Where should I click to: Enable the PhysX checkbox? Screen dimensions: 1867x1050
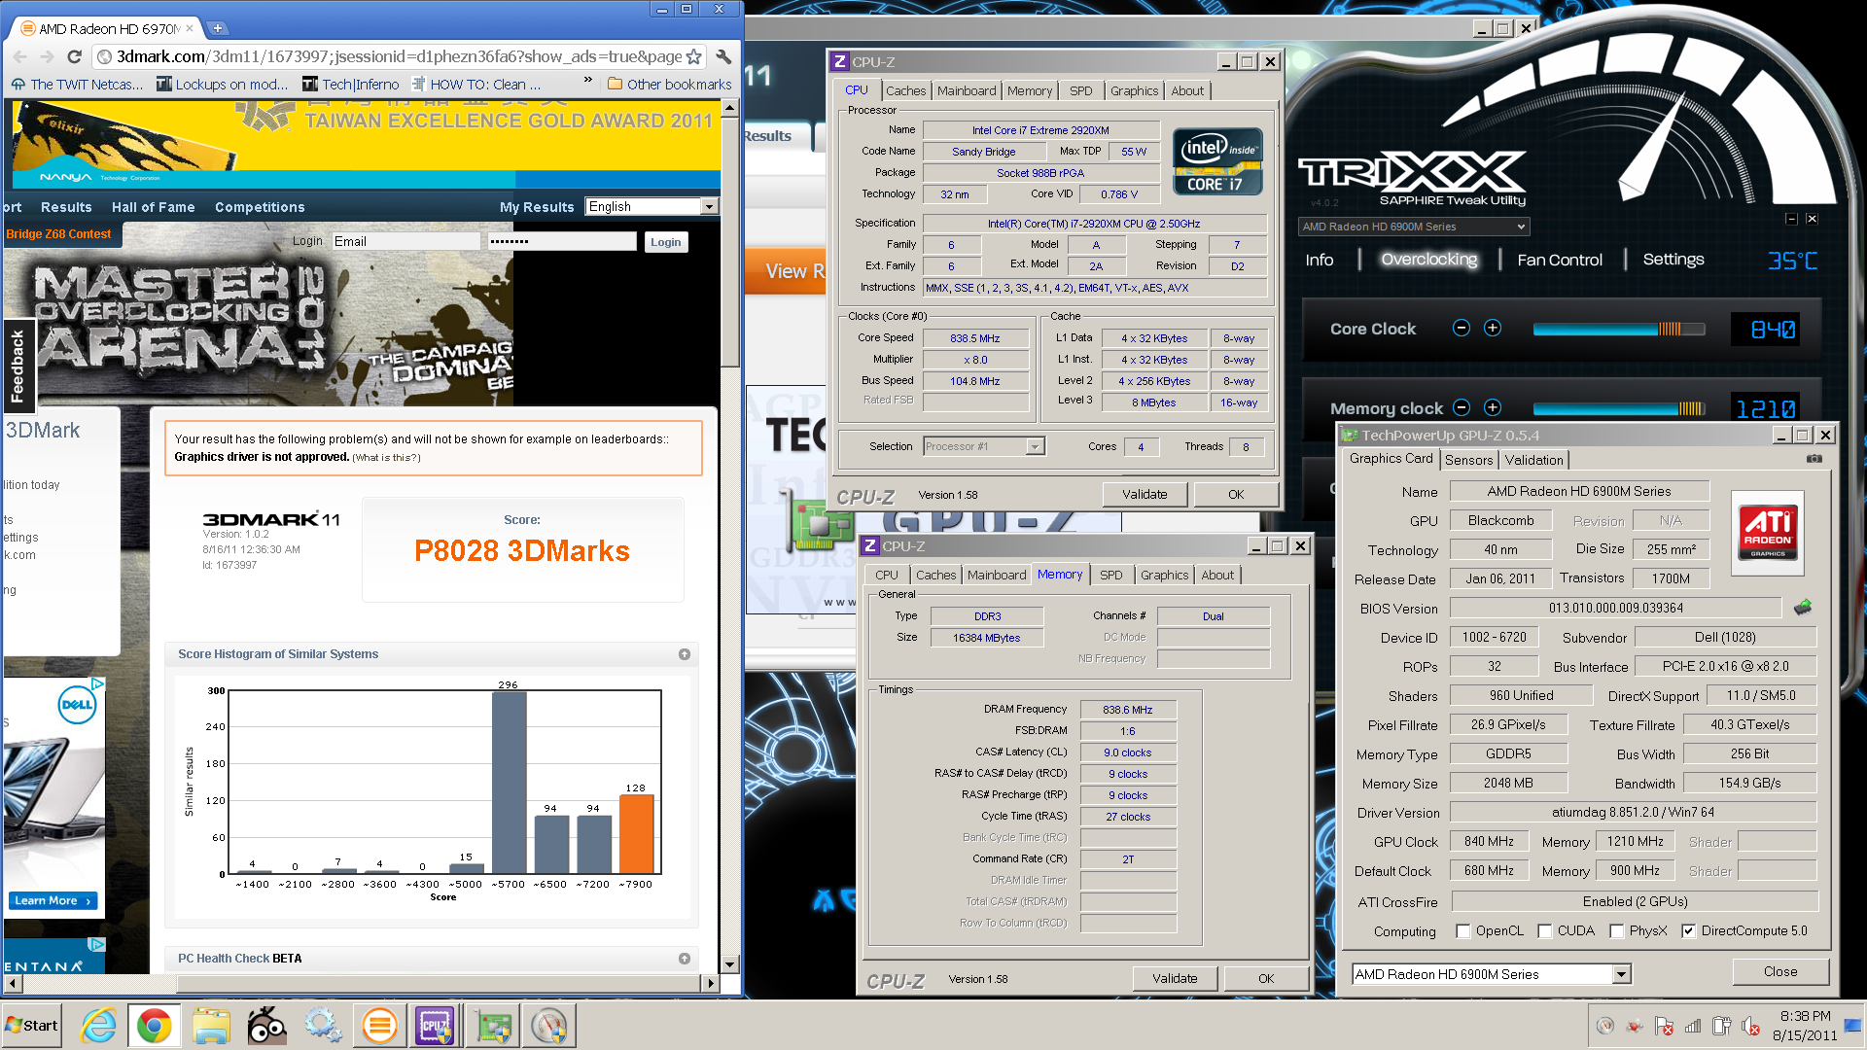click(1616, 930)
